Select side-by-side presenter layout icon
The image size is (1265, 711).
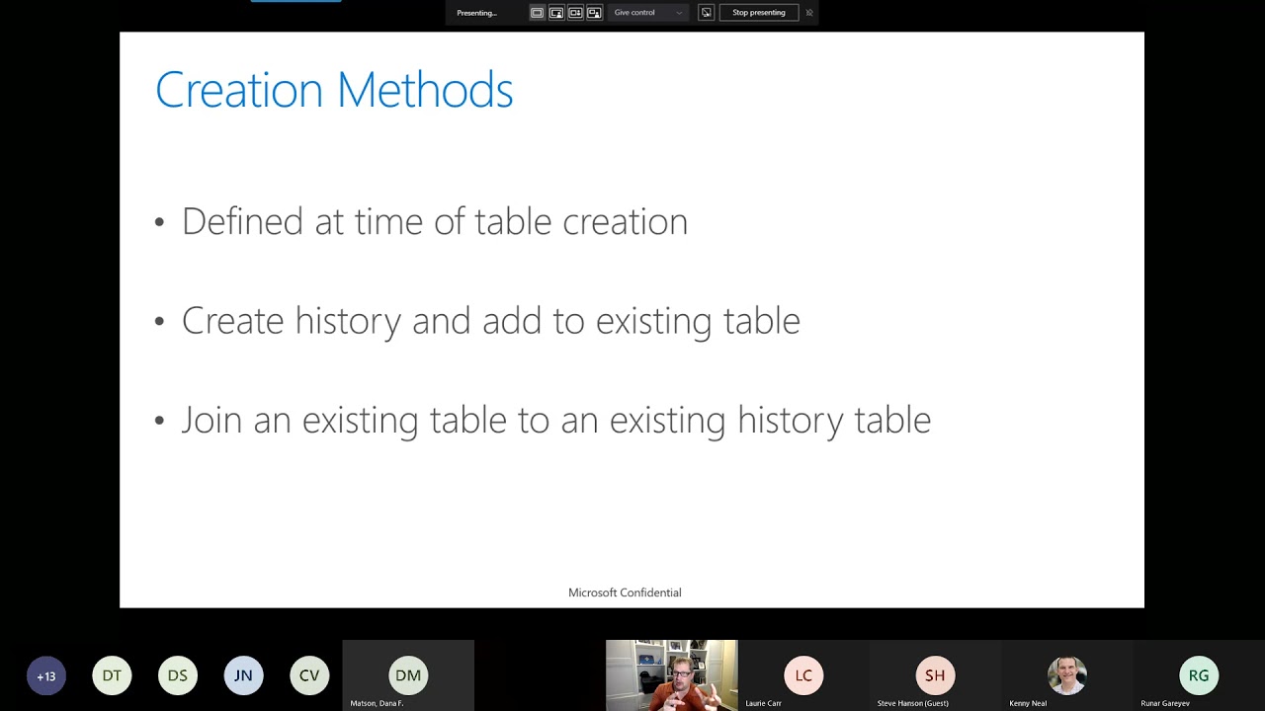(575, 13)
